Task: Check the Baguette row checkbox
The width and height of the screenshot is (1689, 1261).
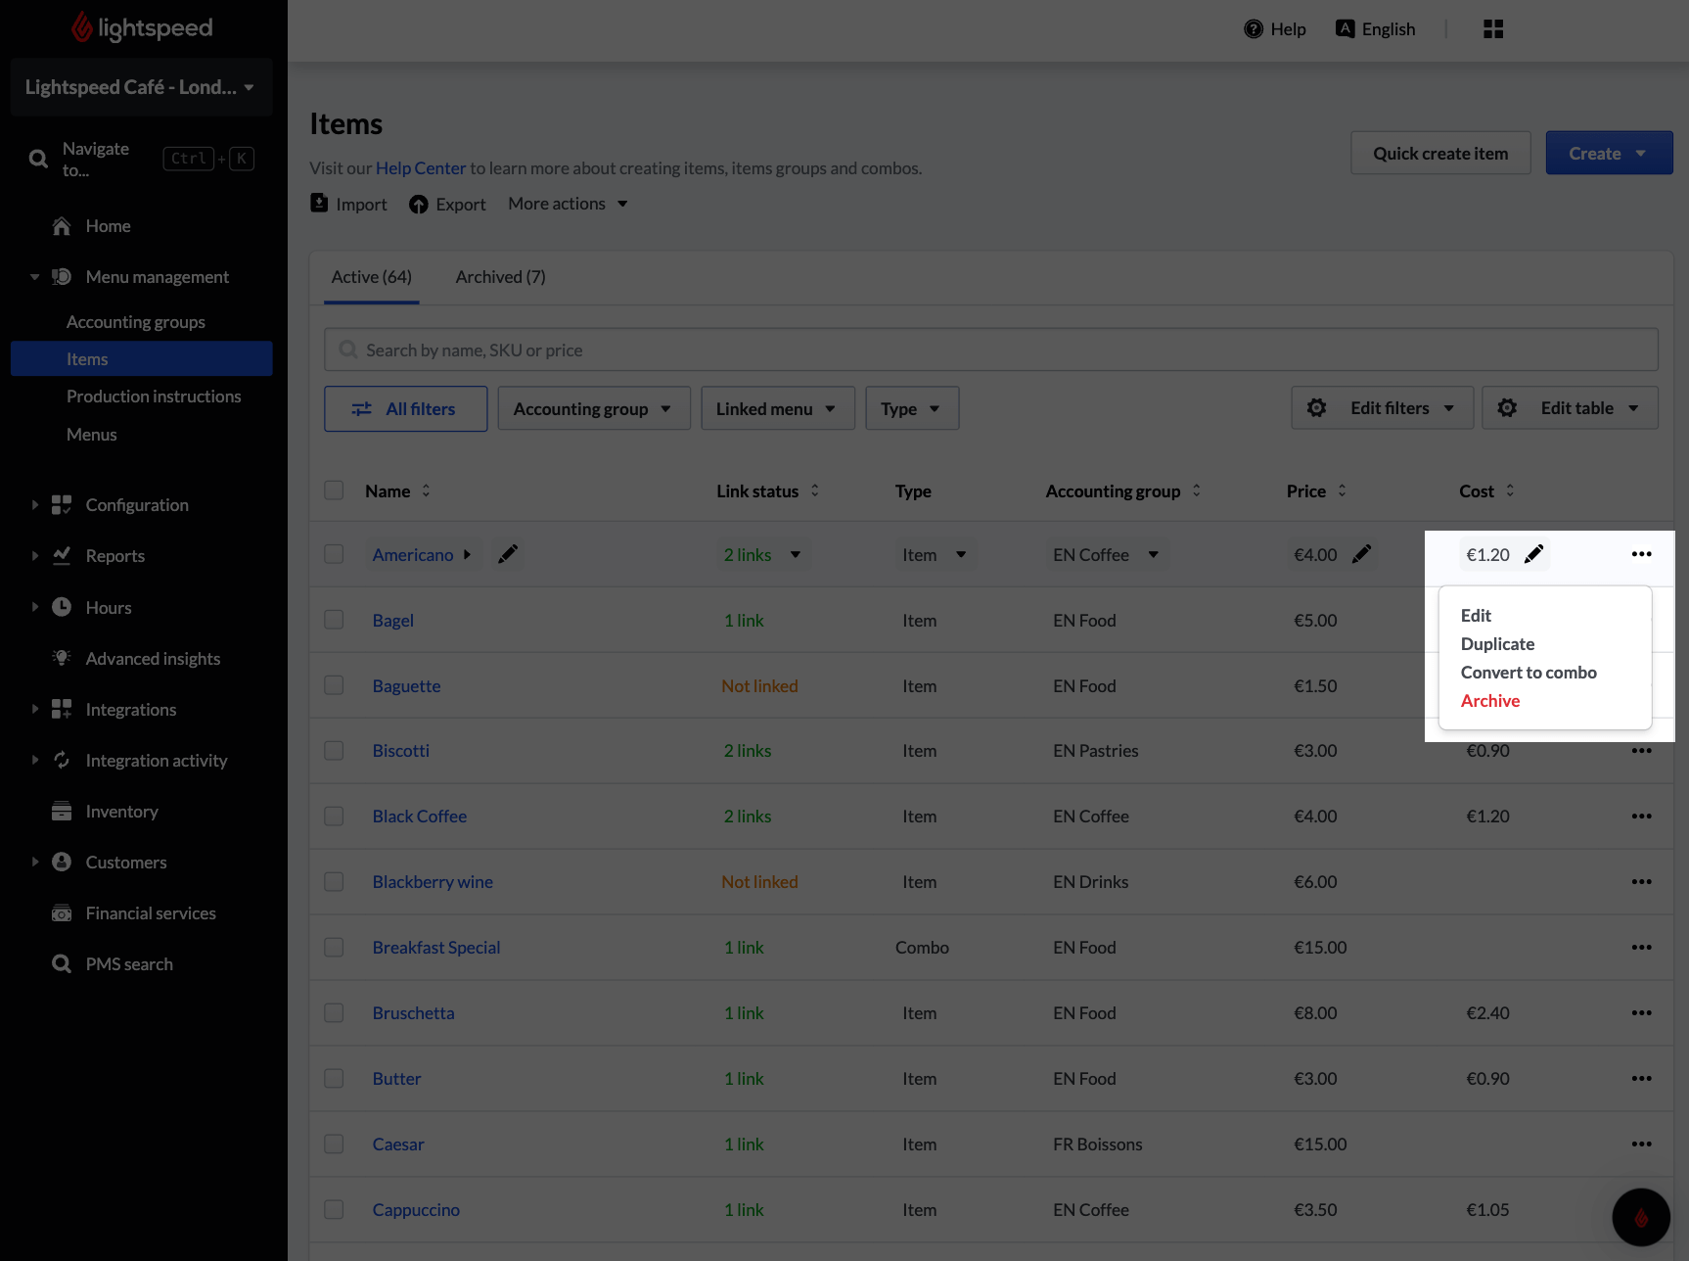Action: (334, 685)
